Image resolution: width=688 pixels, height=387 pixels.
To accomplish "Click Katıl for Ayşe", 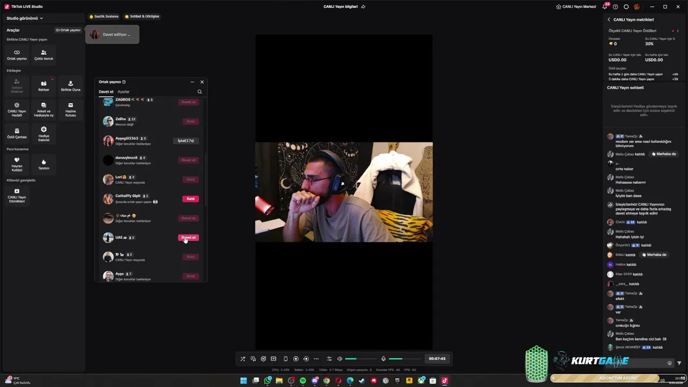I will tap(190, 276).
